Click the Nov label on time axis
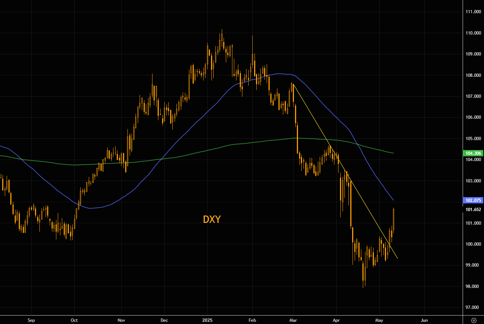This screenshot has width=484, height=324. pos(121,320)
